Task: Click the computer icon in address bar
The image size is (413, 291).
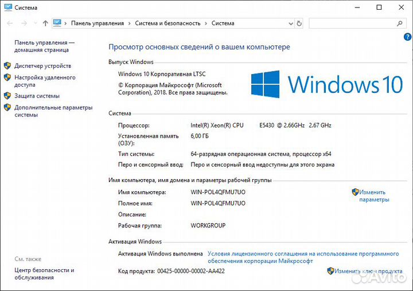Action: 57,23
